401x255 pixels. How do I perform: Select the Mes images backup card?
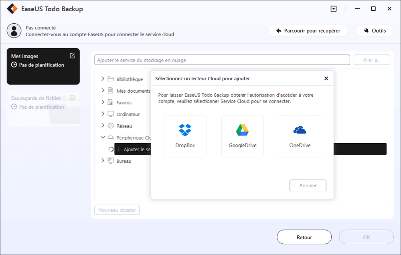(x=43, y=66)
